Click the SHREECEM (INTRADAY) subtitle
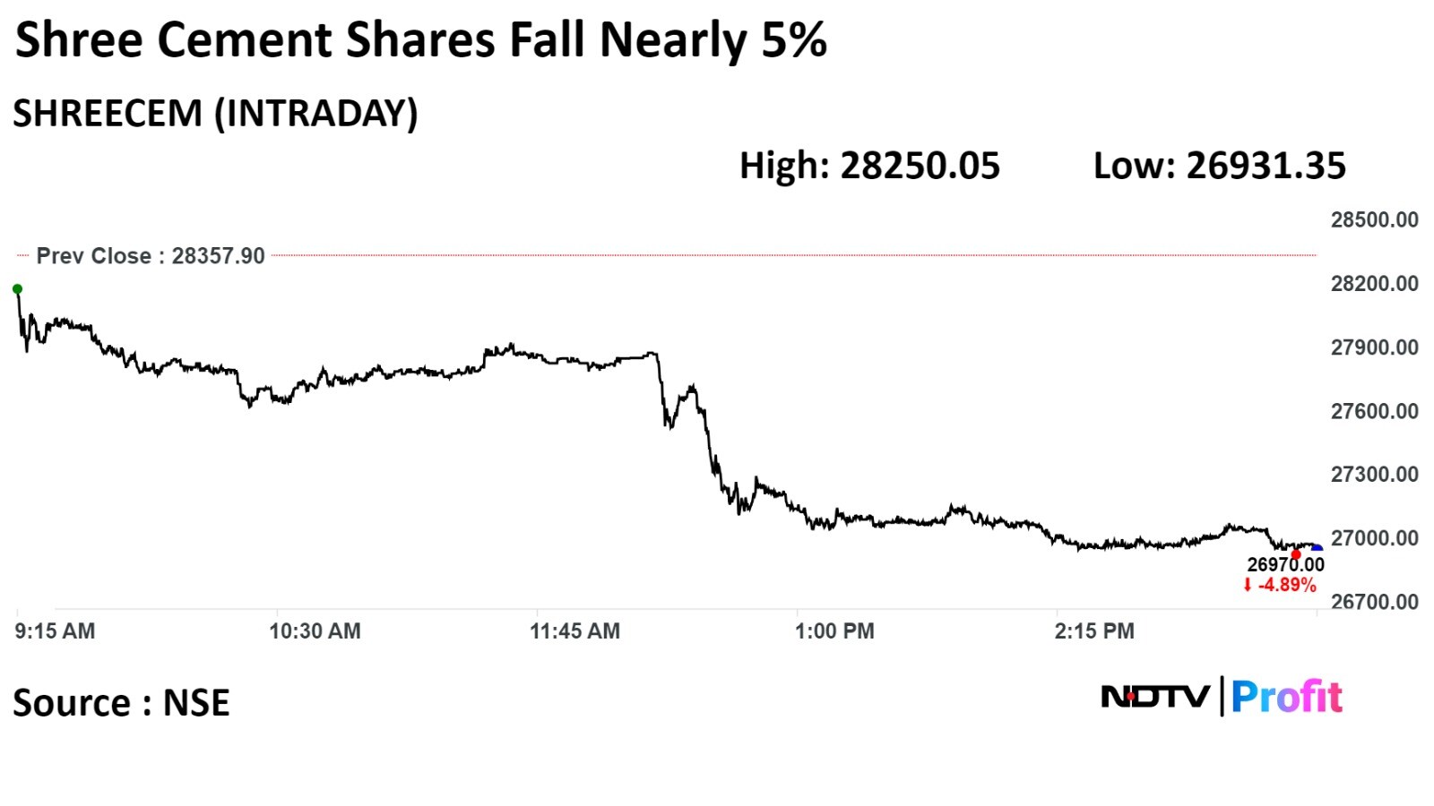 coord(215,115)
